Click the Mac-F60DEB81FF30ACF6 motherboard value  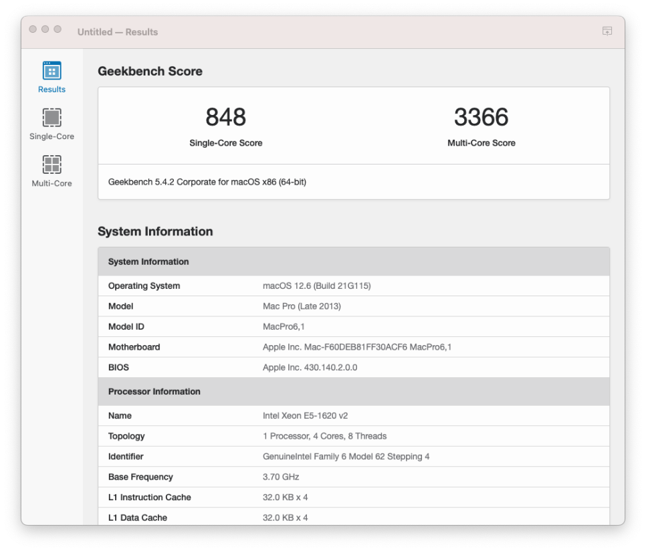point(357,347)
